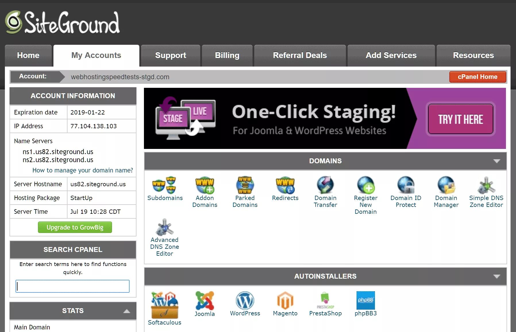The width and height of the screenshot is (516, 332).
Task: Click the IP address 77.104.138.103
Action: click(94, 126)
